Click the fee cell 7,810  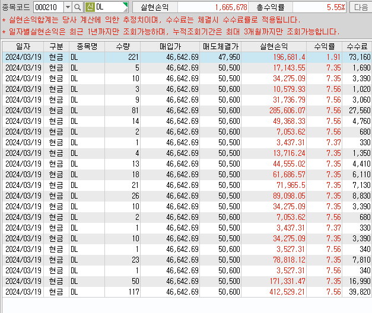357,260
